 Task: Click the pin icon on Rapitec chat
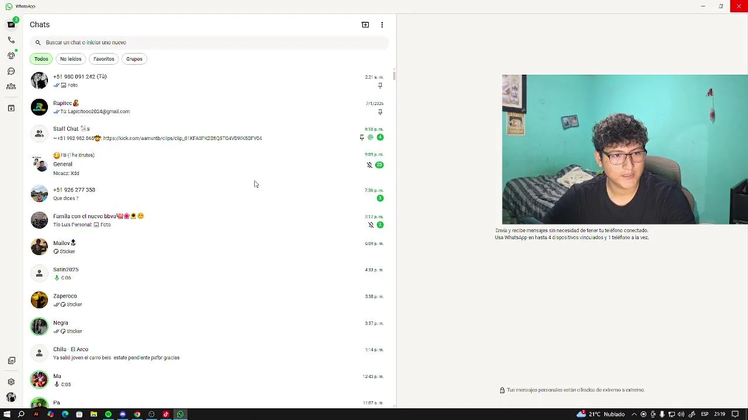380,112
